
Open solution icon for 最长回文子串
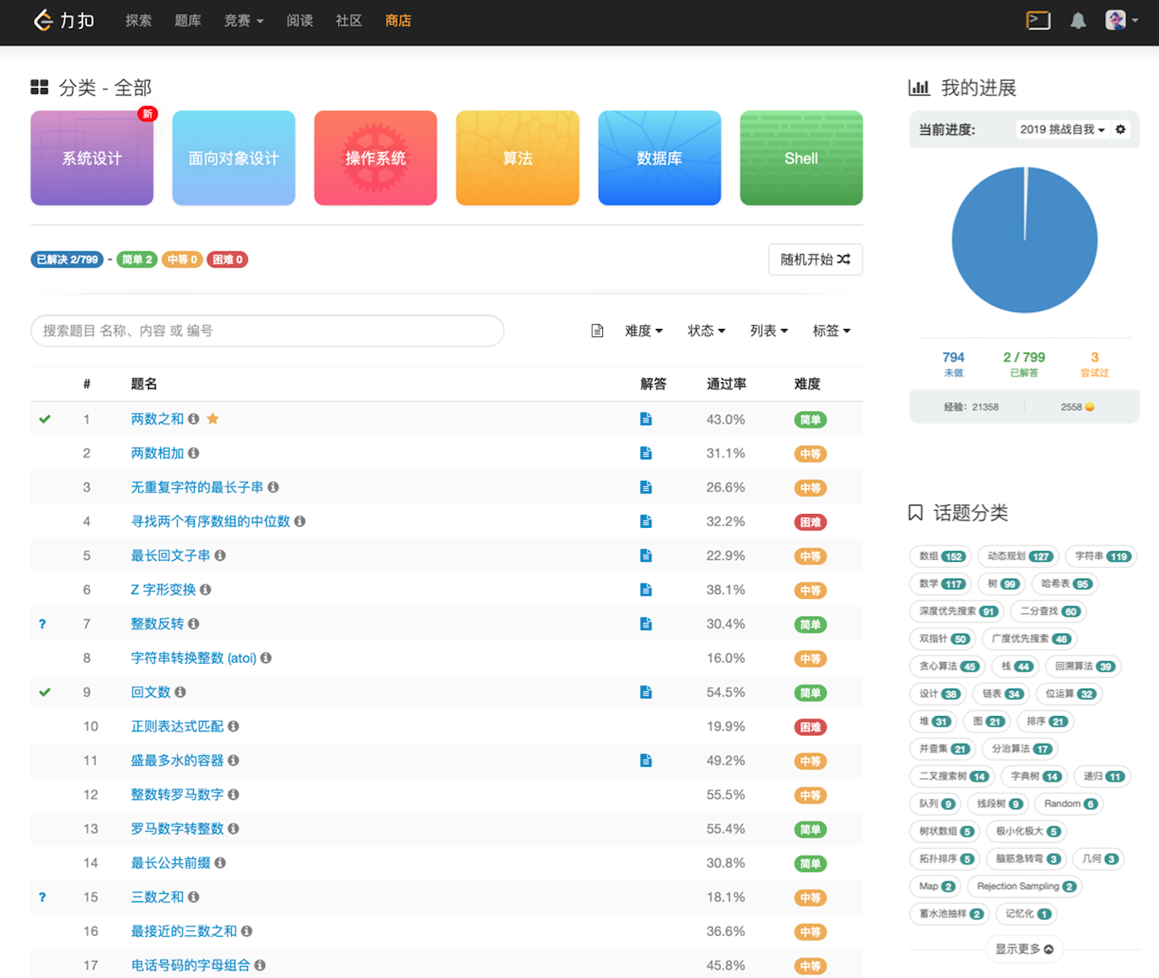(646, 555)
